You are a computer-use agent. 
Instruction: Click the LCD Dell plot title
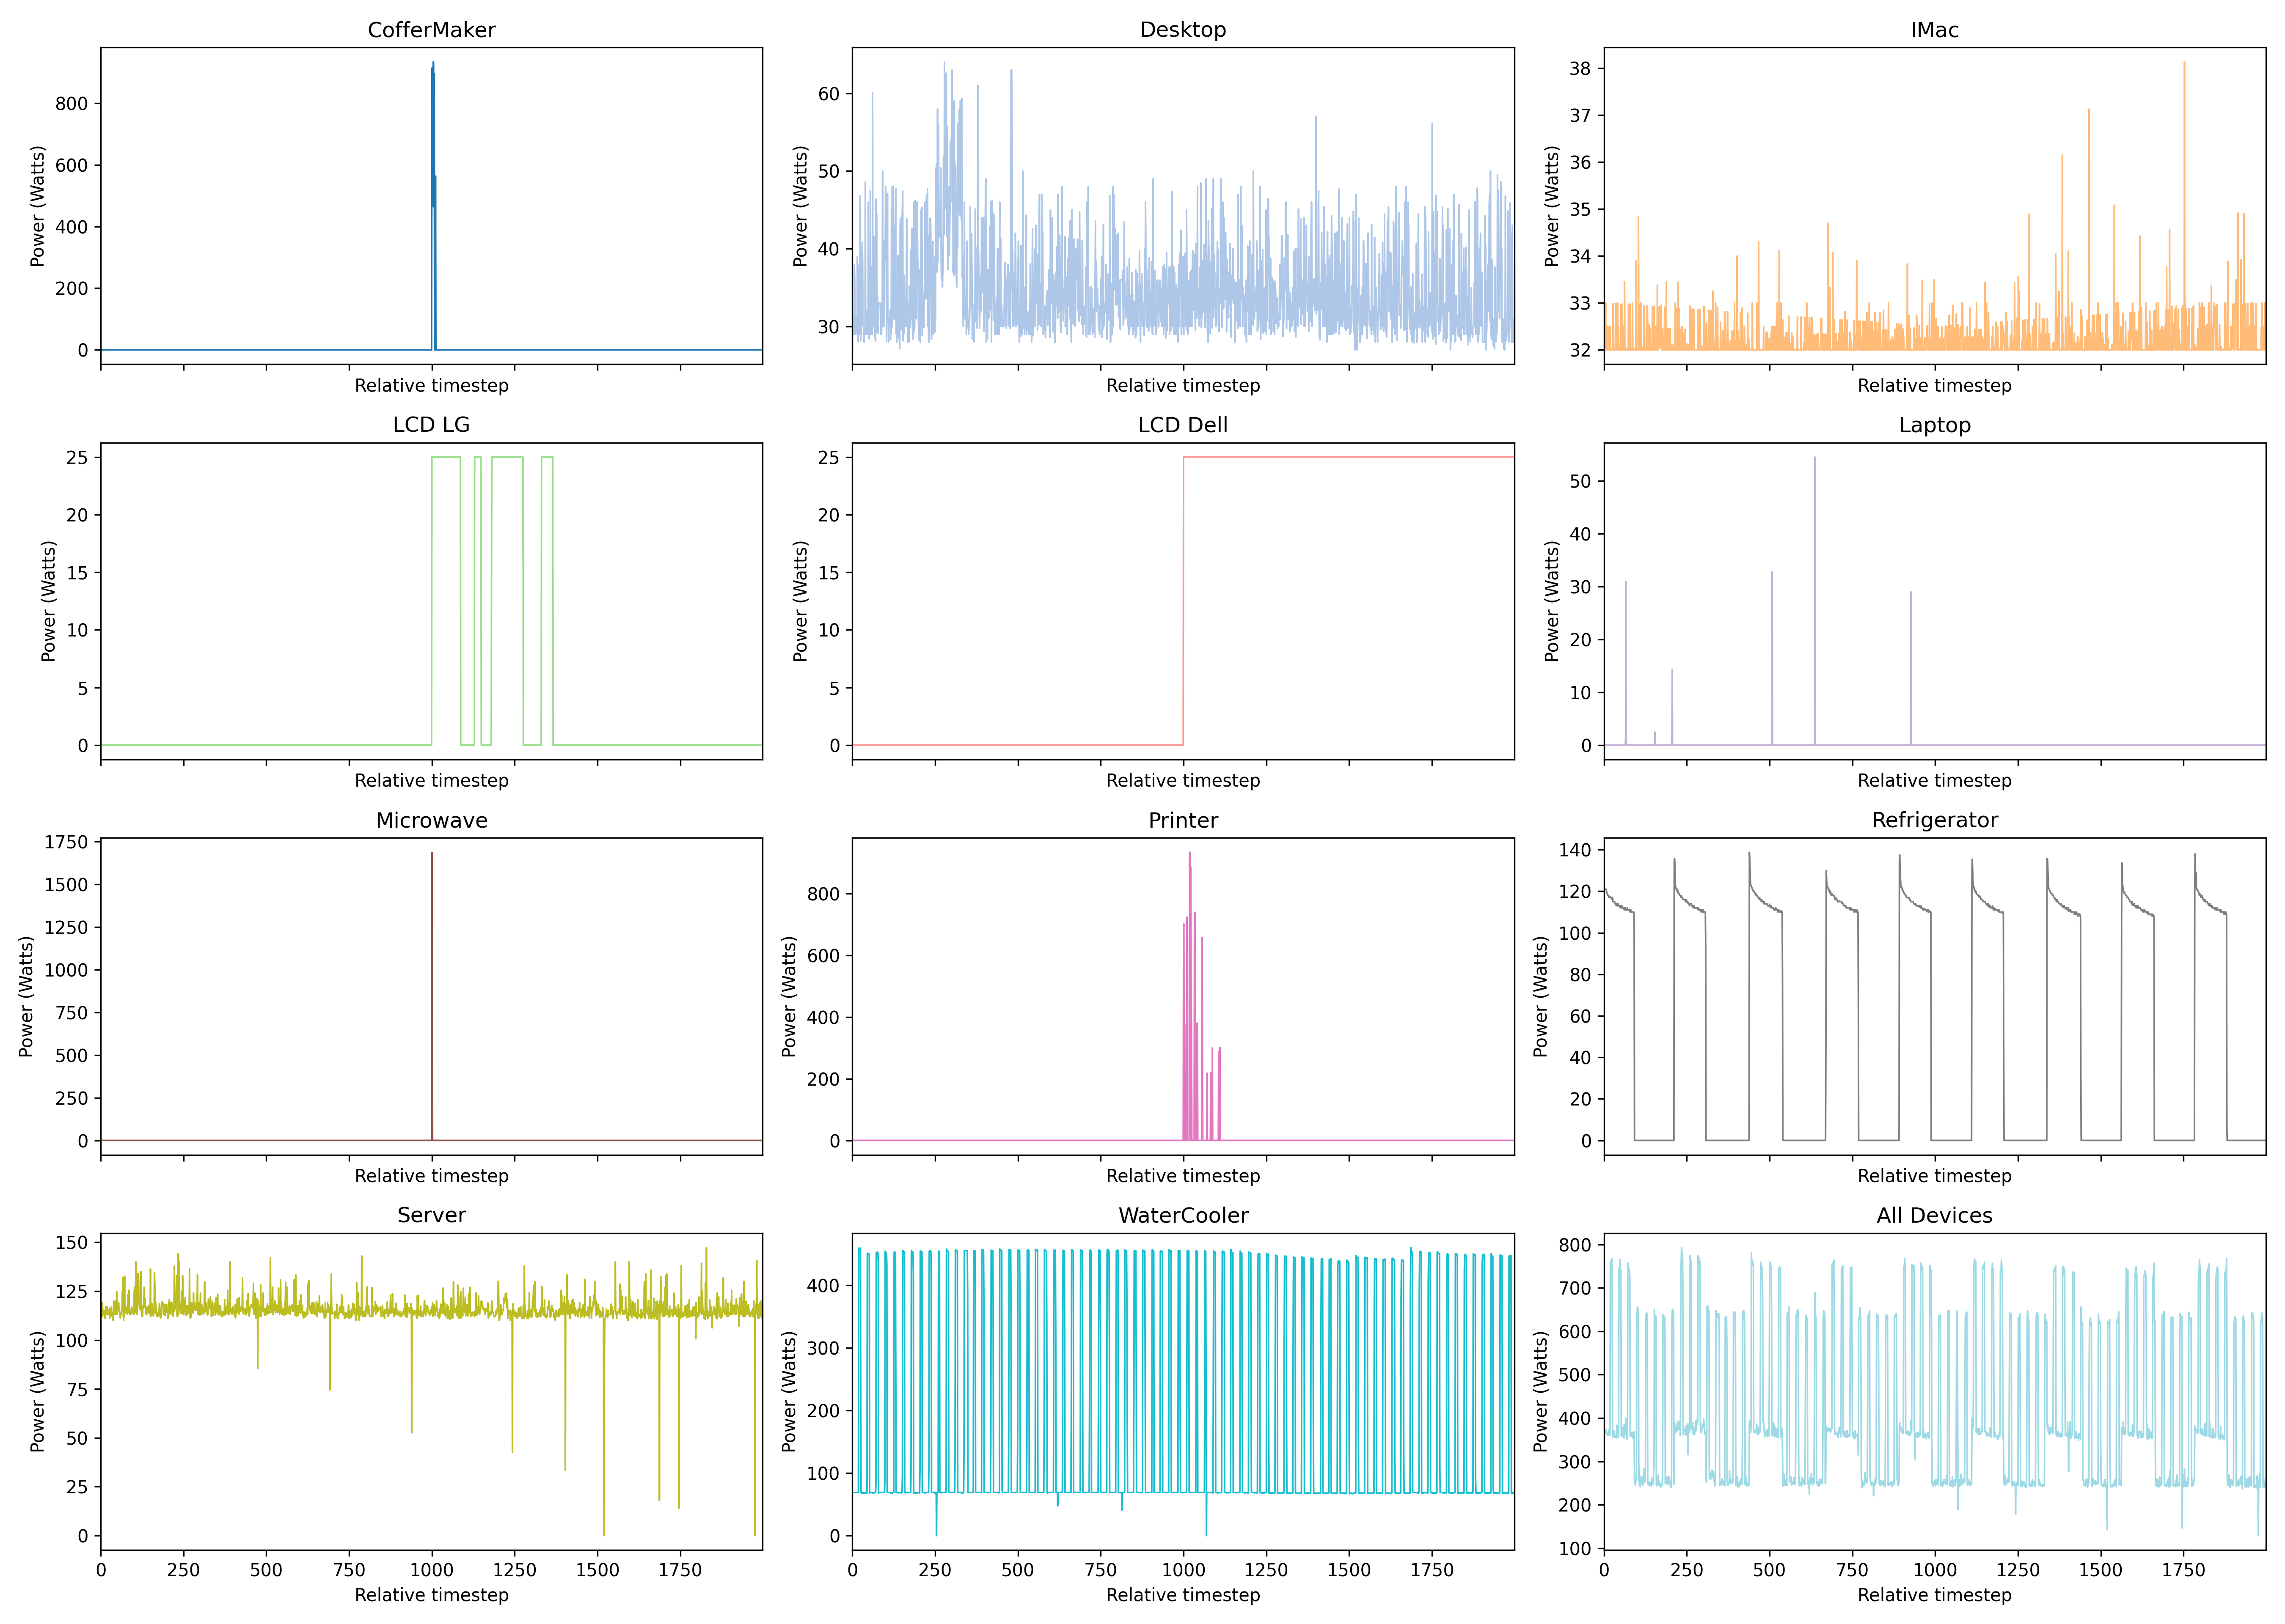tap(1183, 425)
